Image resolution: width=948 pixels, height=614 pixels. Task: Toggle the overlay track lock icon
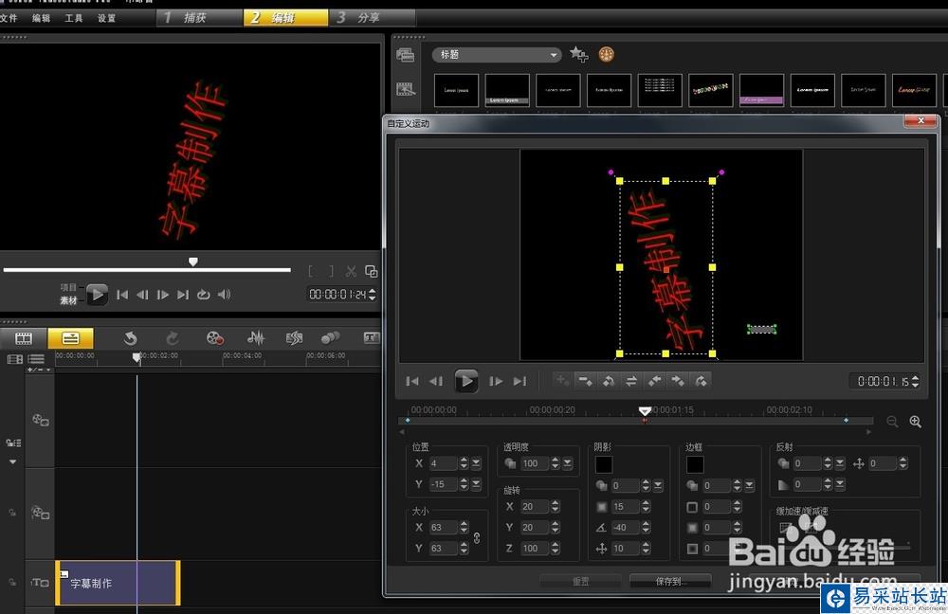12,513
